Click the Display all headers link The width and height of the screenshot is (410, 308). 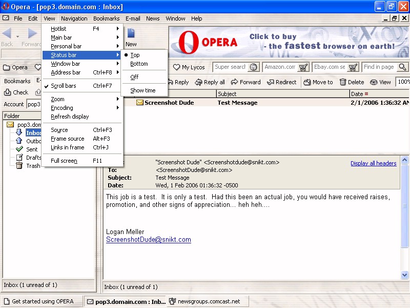coord(373,163)
